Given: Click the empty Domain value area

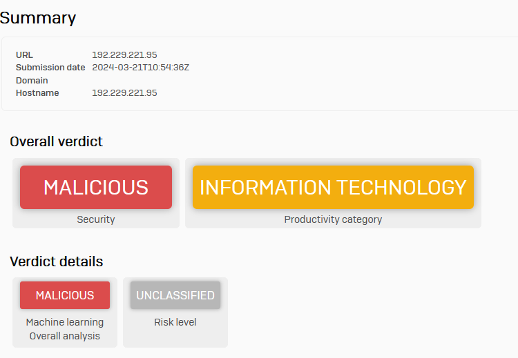Looking at the screenshot, I should [x=124, y=80].
